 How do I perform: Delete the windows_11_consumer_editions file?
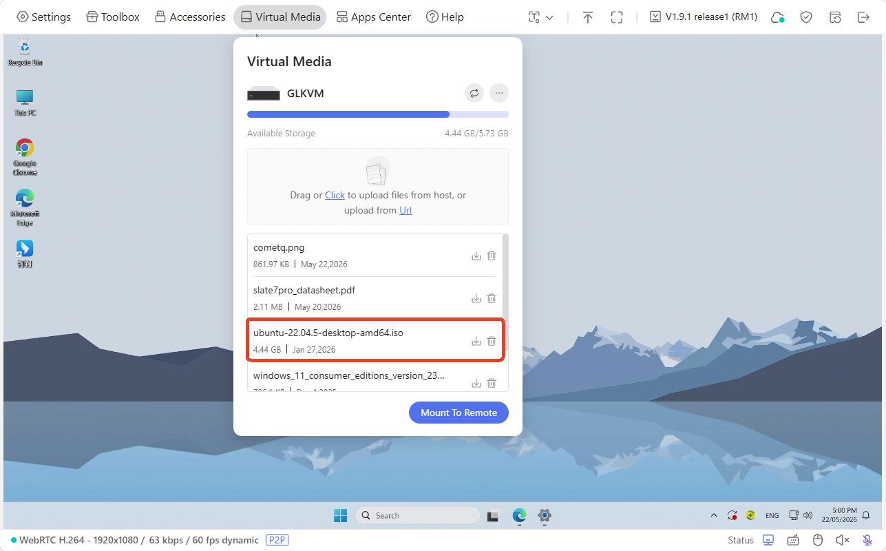click(492, 383)
